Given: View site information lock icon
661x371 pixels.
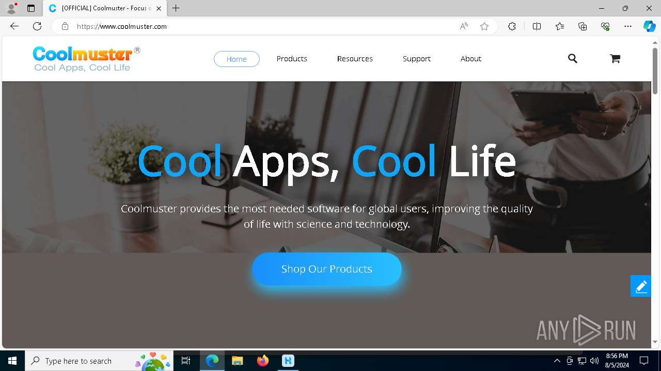Looking at the screenshot, I should tap(65, 26).
